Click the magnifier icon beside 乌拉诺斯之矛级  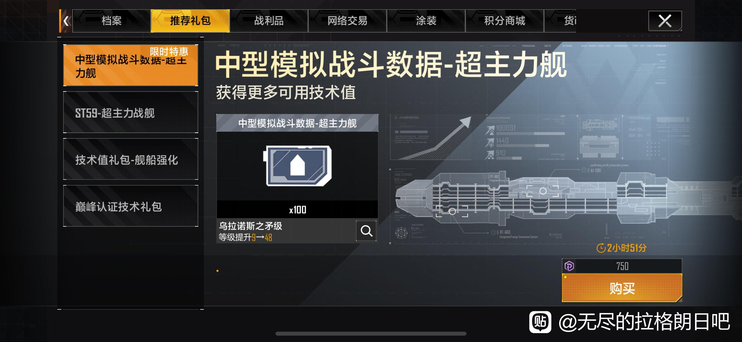coord(366,231)
